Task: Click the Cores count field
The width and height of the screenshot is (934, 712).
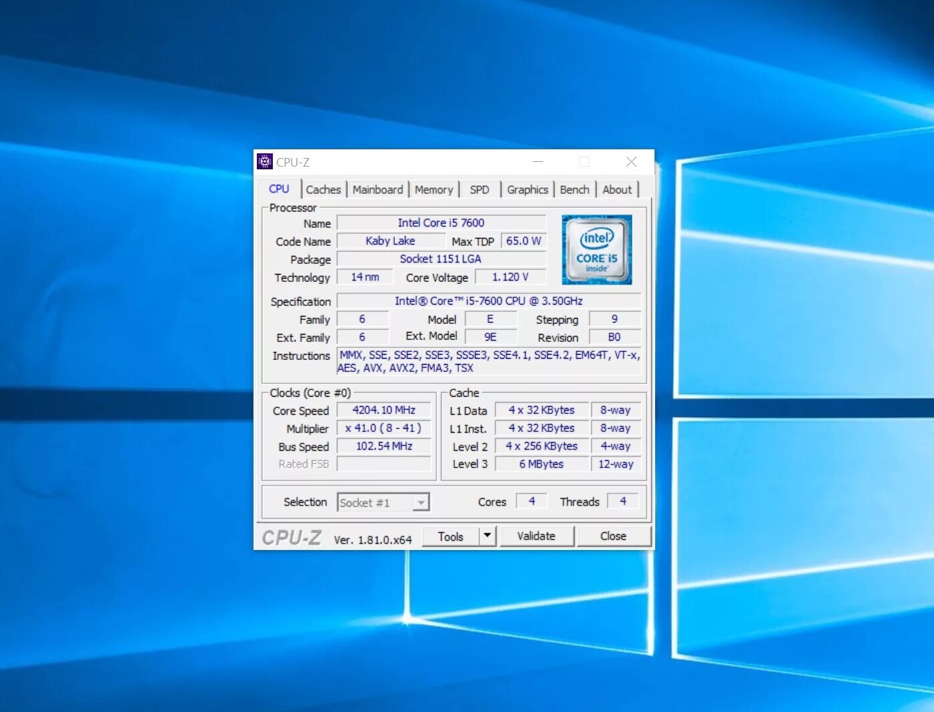Action: (x=532, y=501)
